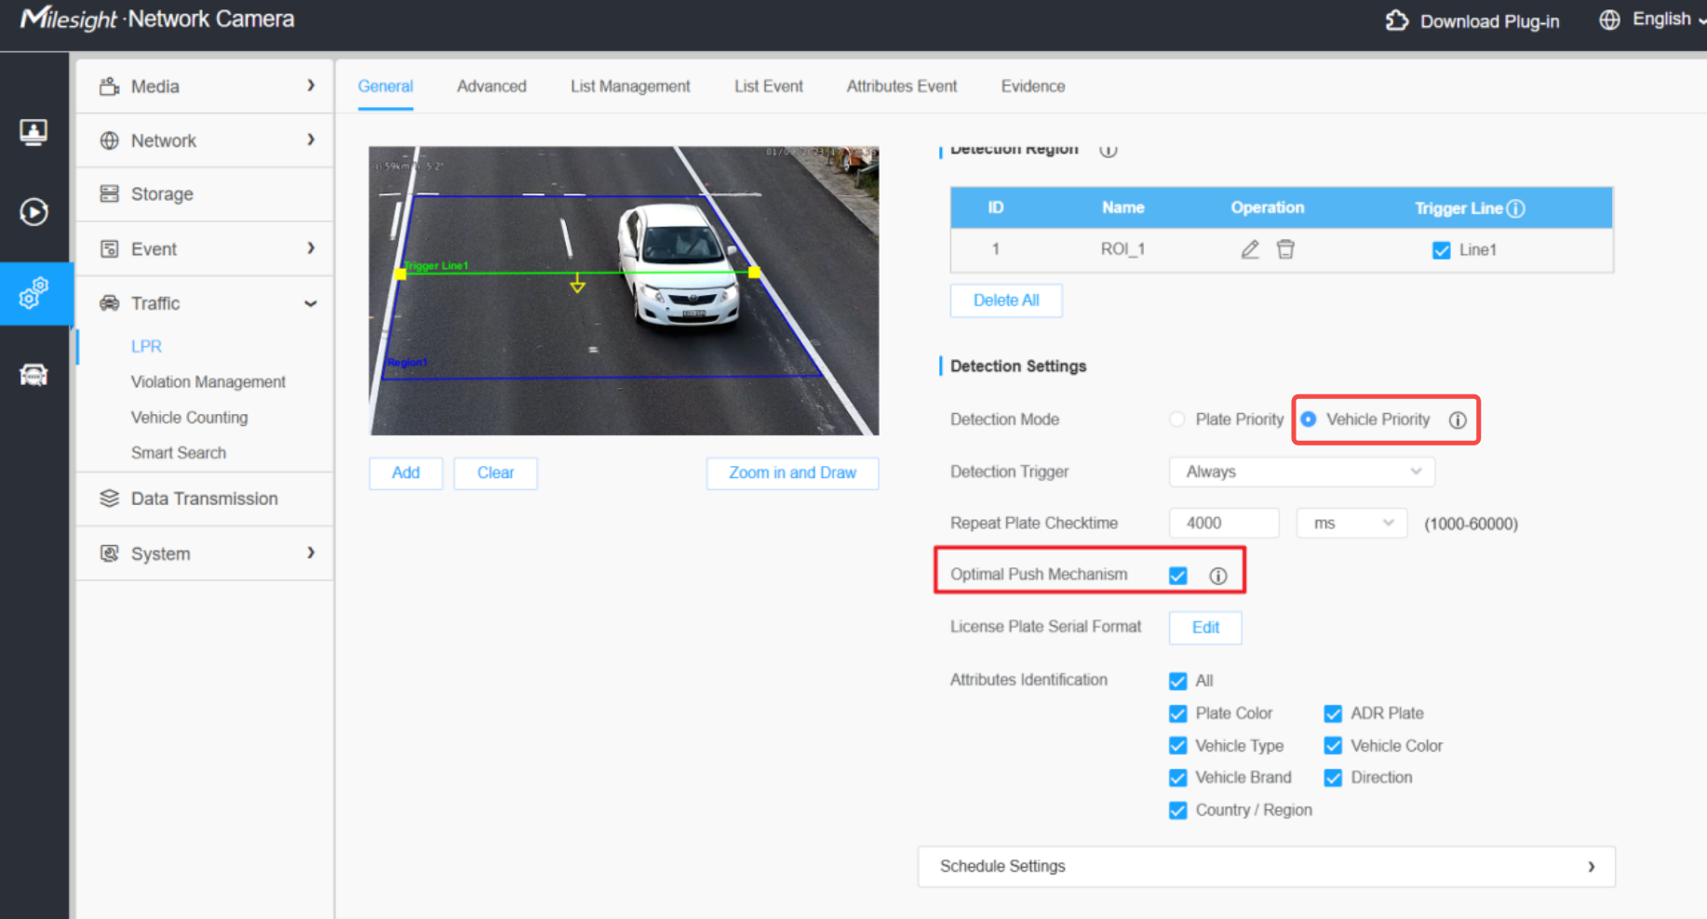This screenshot has height=919, width=1707.
Task: Expand the Network menu
Action: point(205,140)
